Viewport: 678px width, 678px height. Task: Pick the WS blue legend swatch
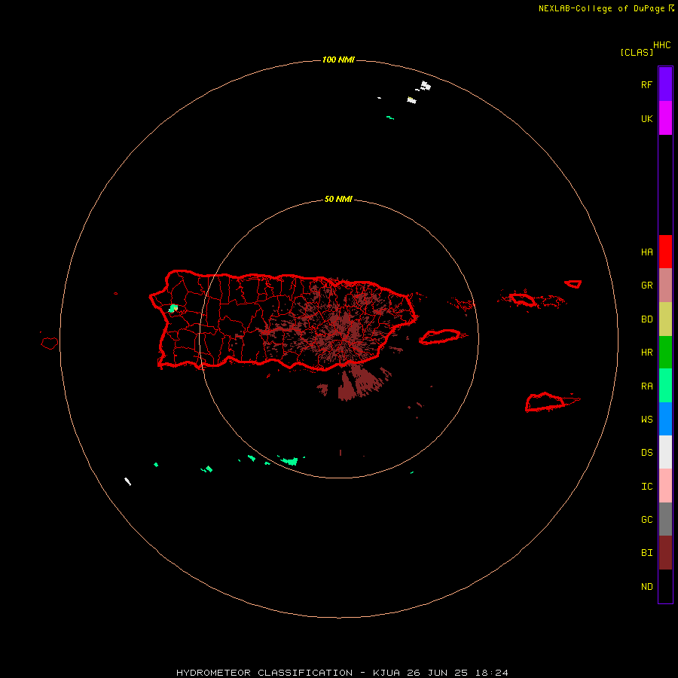[x=665, y=419]
